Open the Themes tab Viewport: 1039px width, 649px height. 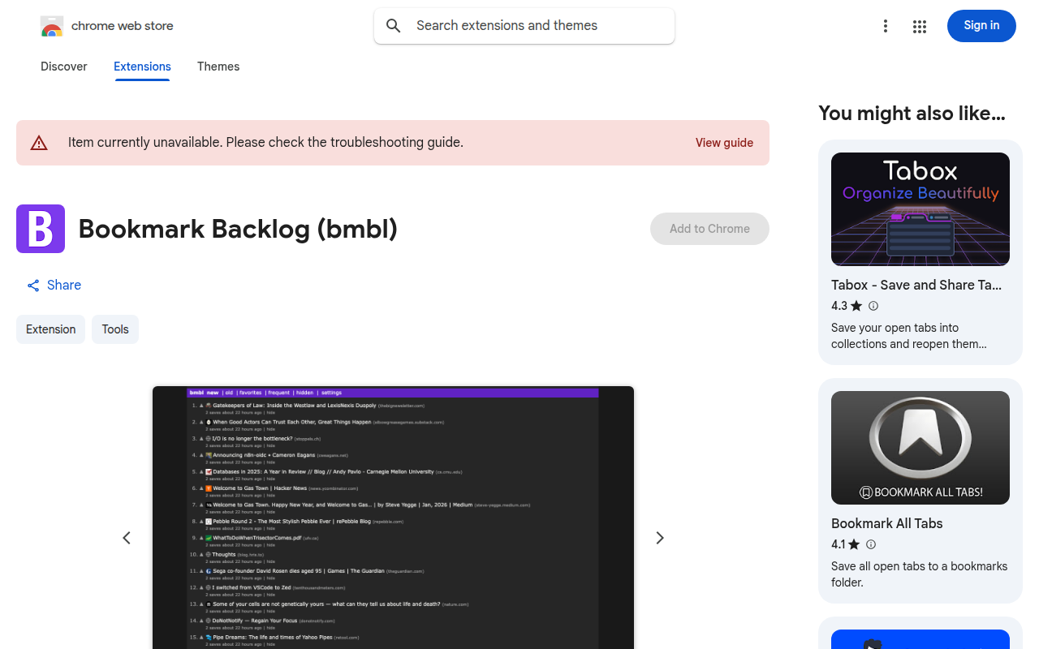pos(218,67)
